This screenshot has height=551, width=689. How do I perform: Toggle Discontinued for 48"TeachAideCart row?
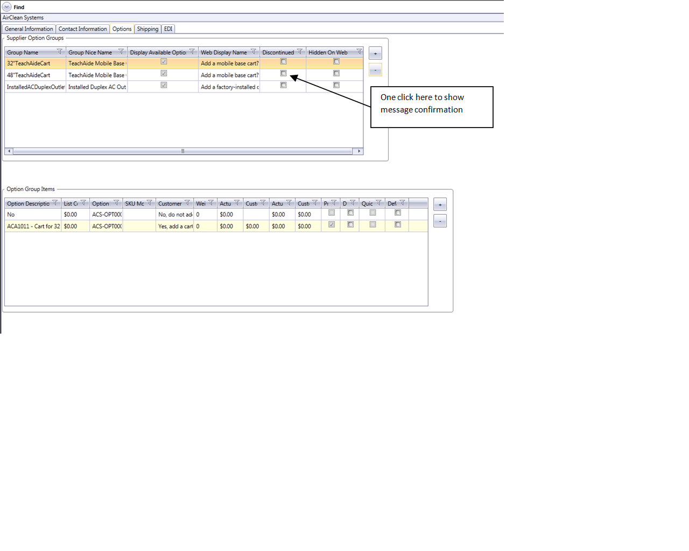point(284,74)
